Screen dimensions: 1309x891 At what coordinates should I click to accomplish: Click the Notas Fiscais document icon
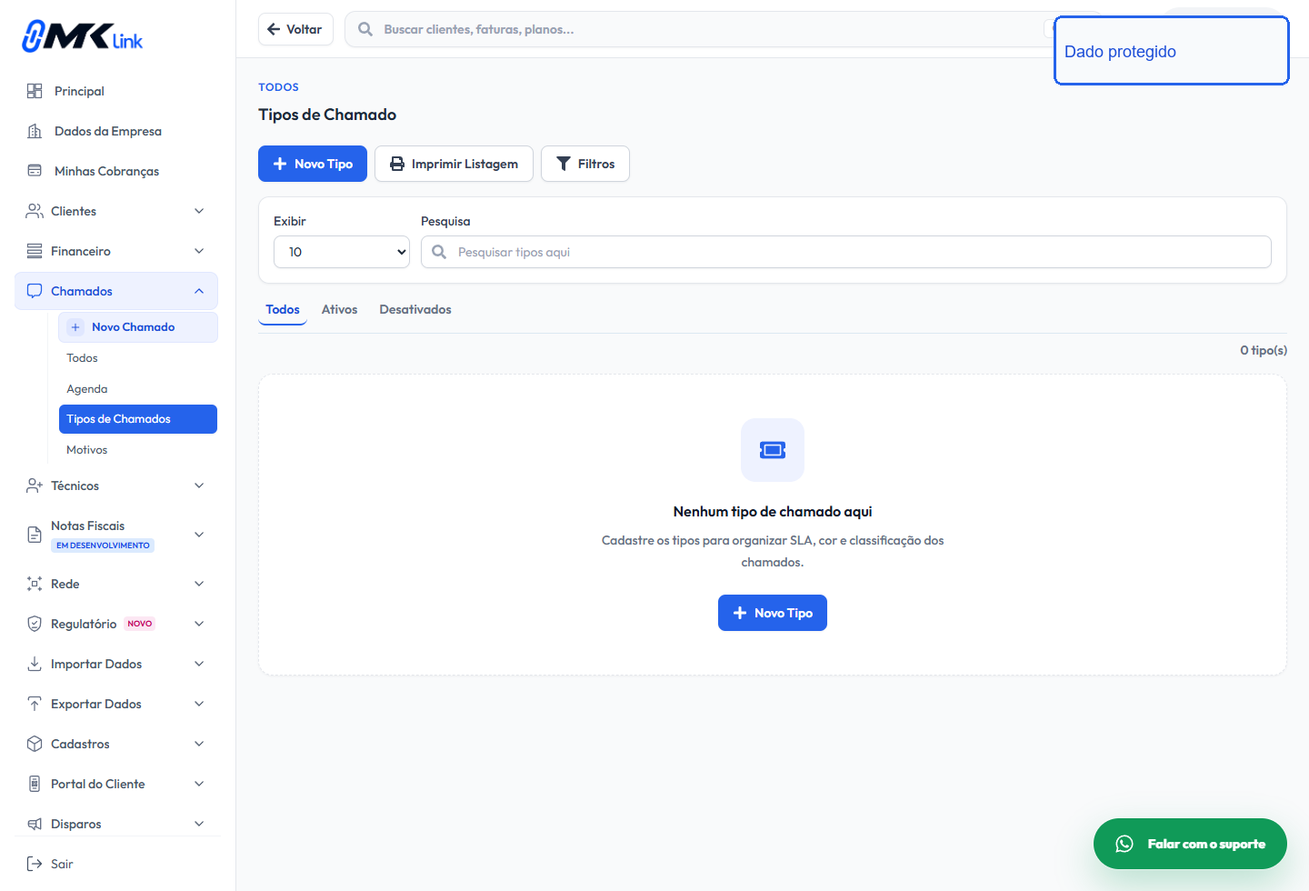click(35, 535)
